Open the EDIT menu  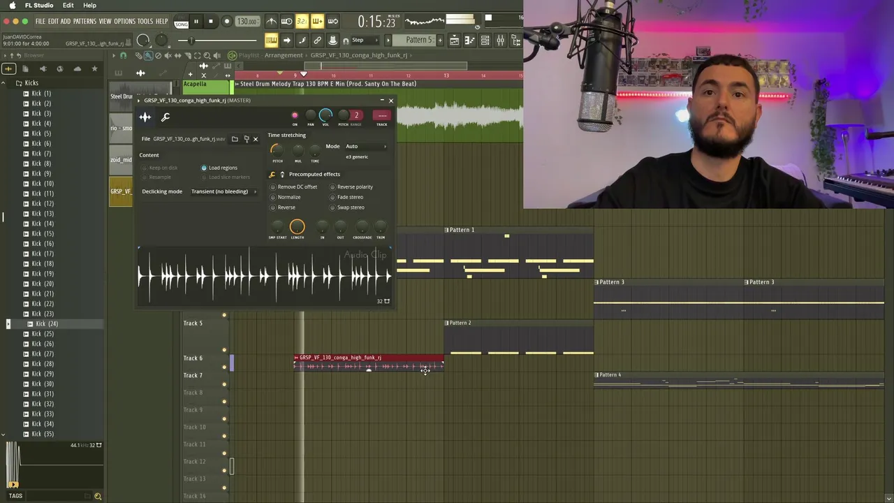[53, 22]
